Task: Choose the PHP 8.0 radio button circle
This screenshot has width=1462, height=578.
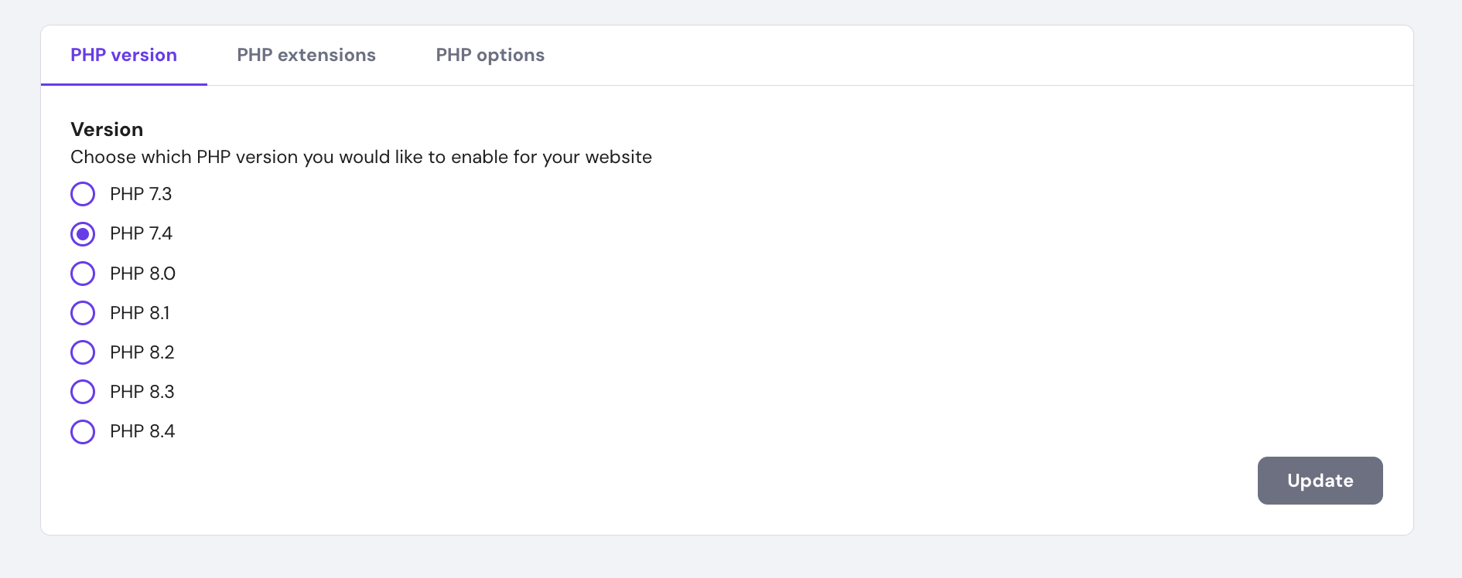Action: [x=83, y=274]
